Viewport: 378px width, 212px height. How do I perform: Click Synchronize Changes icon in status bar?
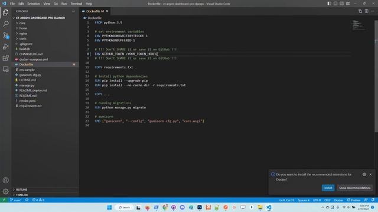point(27,200)
